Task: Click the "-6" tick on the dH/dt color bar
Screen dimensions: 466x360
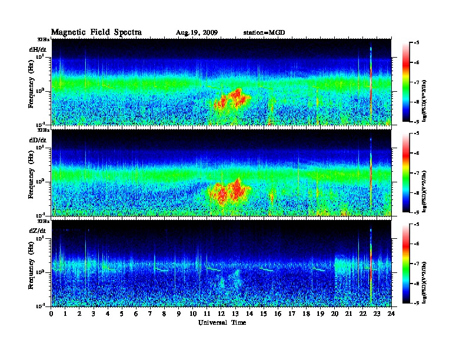Action: point(417,62)
